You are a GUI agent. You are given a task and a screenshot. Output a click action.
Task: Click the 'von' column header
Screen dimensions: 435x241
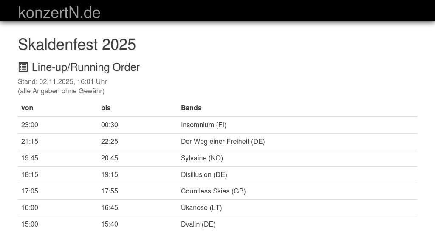[x=27, y=108]
